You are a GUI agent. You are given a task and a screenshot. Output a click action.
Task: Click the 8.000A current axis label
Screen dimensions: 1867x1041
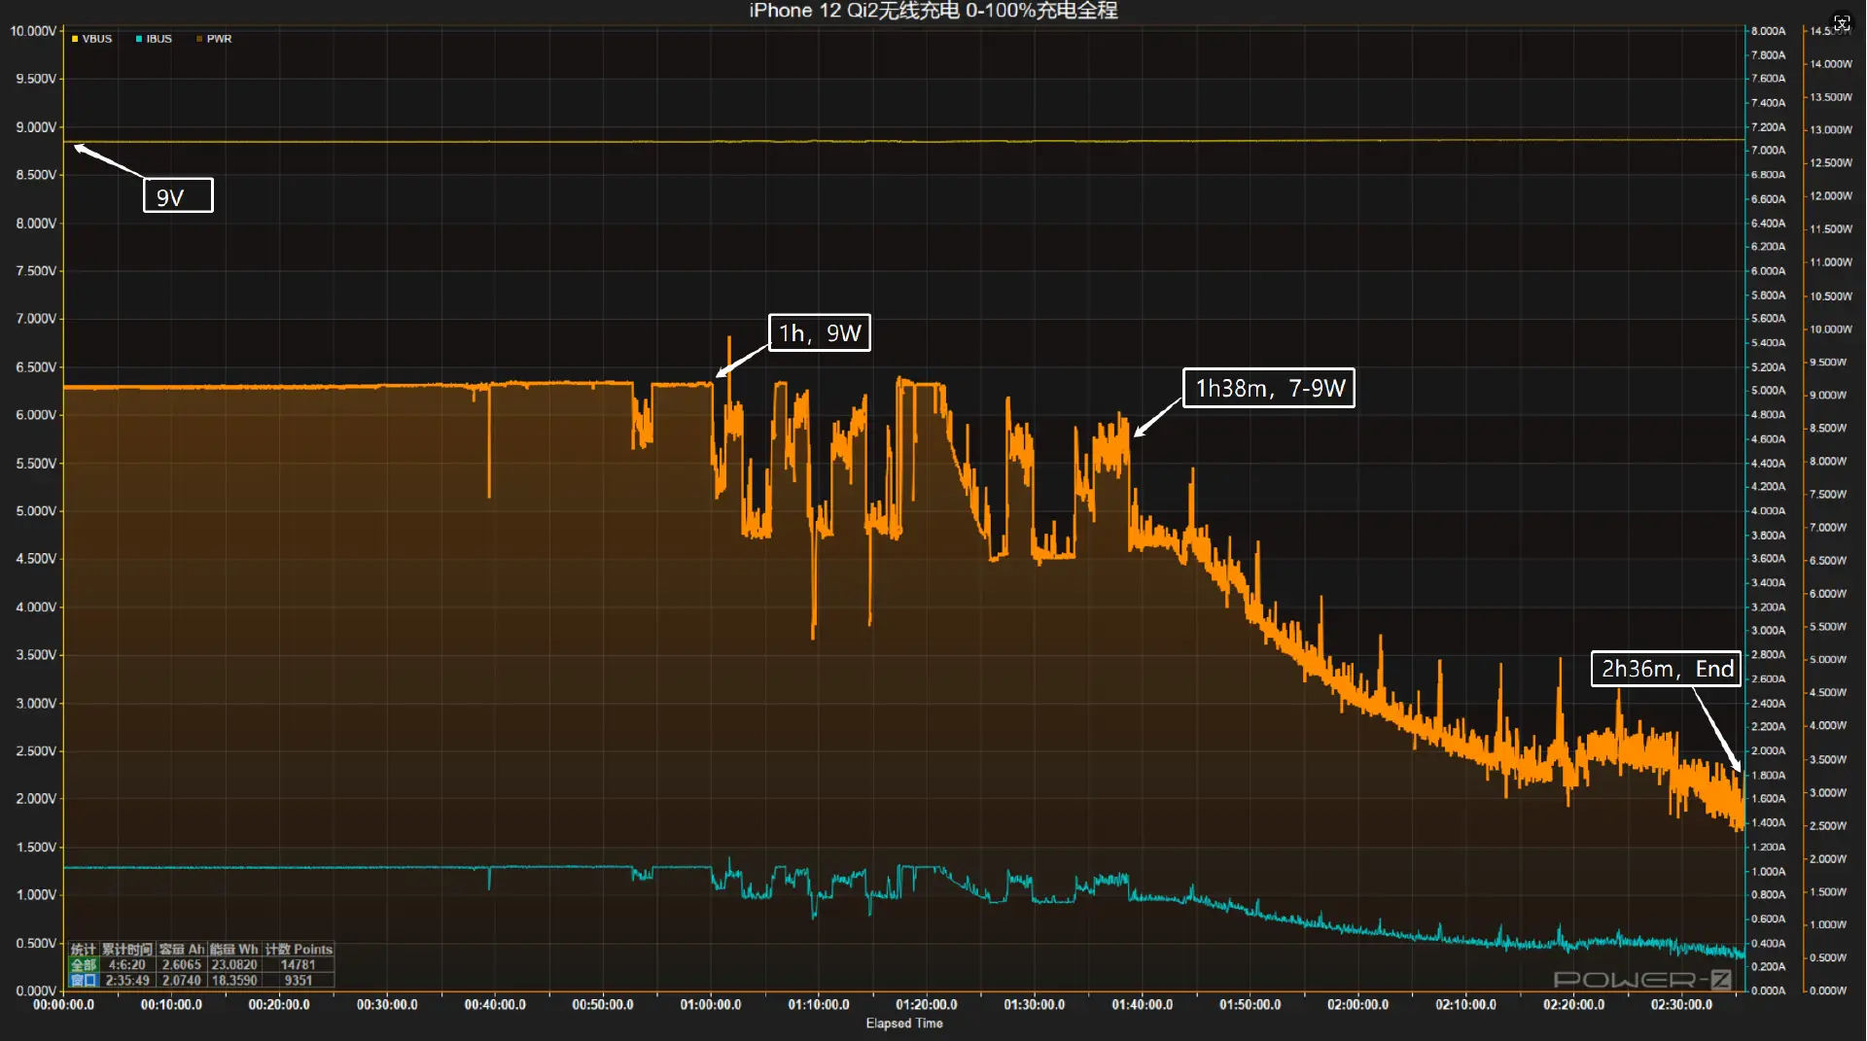1769,31
